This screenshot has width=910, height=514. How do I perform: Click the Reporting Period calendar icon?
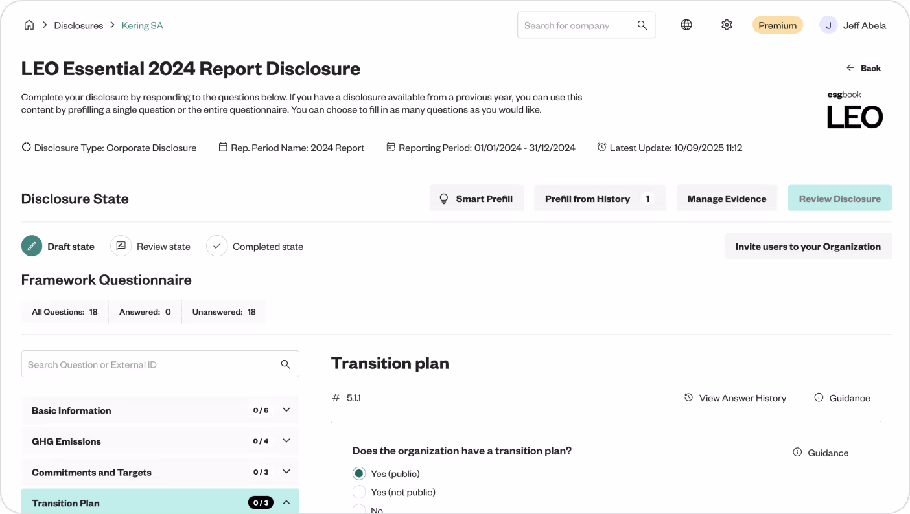coord(391,147)
